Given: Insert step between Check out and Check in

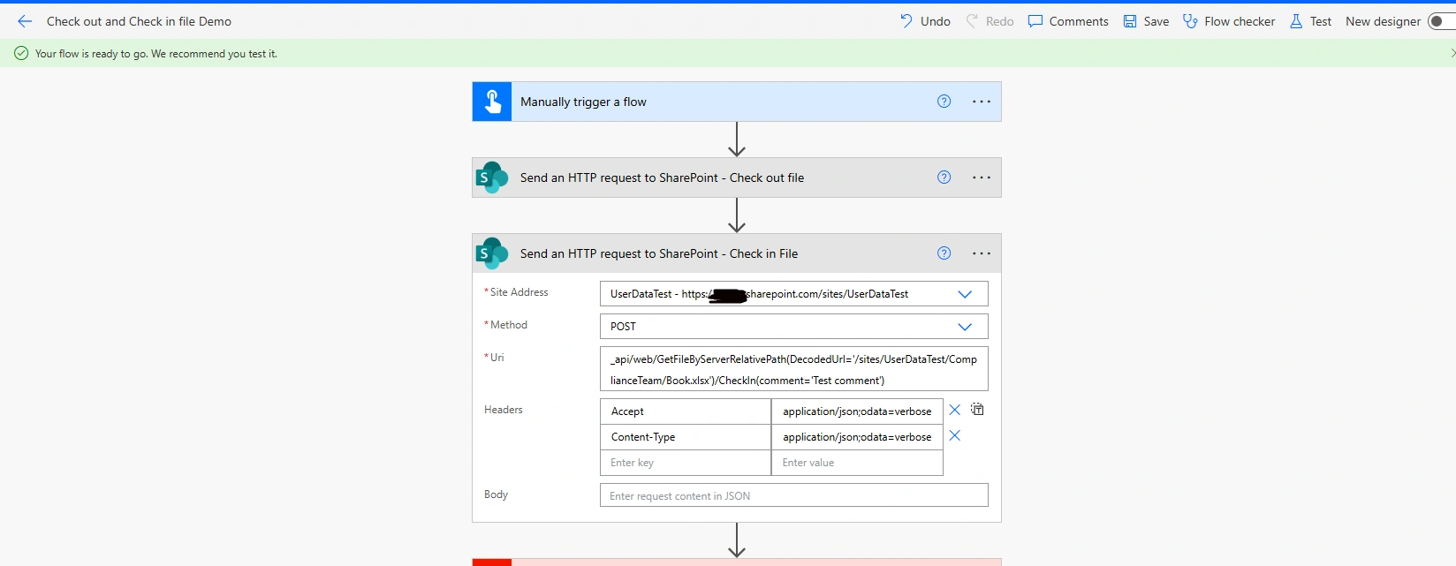Looking at the screenshot, I should tap(737, 215).
